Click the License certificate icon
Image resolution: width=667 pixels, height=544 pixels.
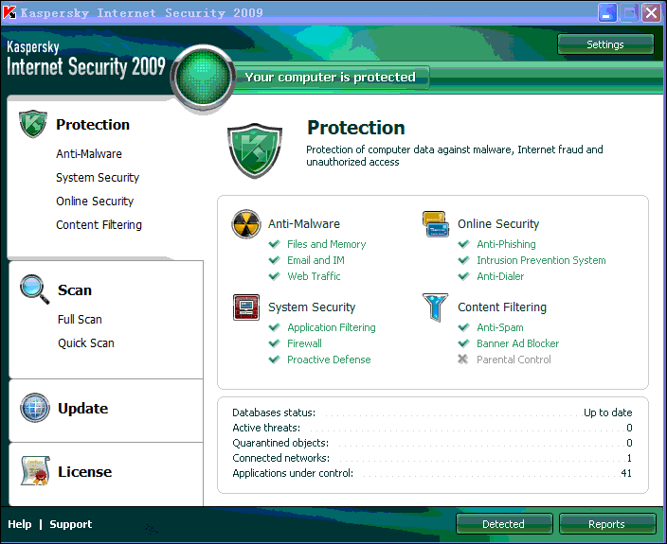[x=35, y=470]
